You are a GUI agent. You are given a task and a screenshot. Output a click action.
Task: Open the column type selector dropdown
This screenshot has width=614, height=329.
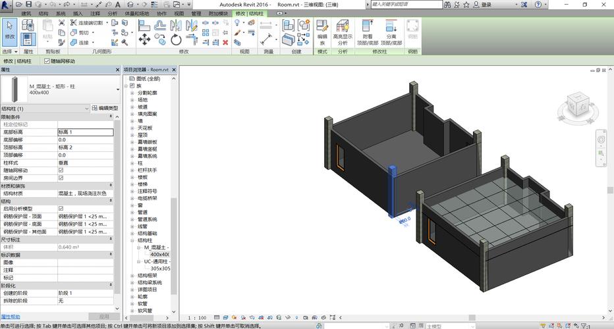[118, 89]
